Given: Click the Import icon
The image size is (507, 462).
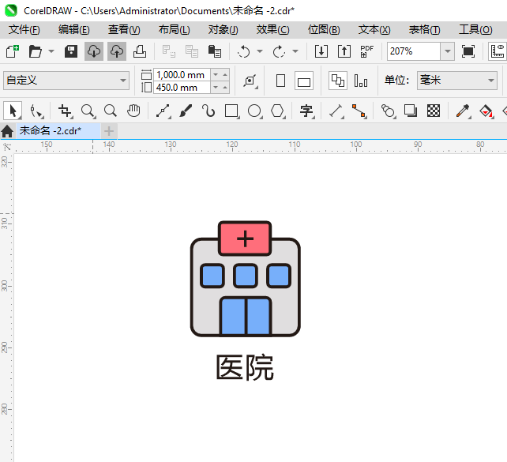Looking at the screenshot, I should (321, 51).
